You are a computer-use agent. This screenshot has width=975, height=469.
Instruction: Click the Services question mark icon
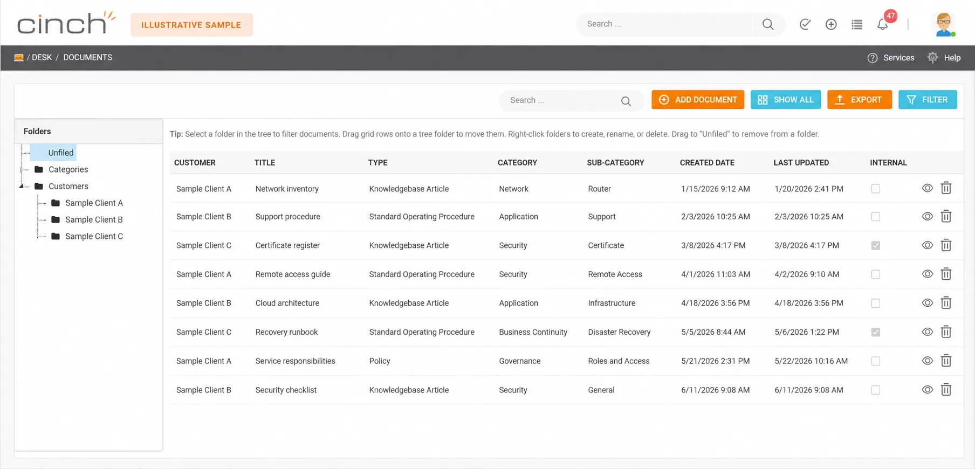873,58
